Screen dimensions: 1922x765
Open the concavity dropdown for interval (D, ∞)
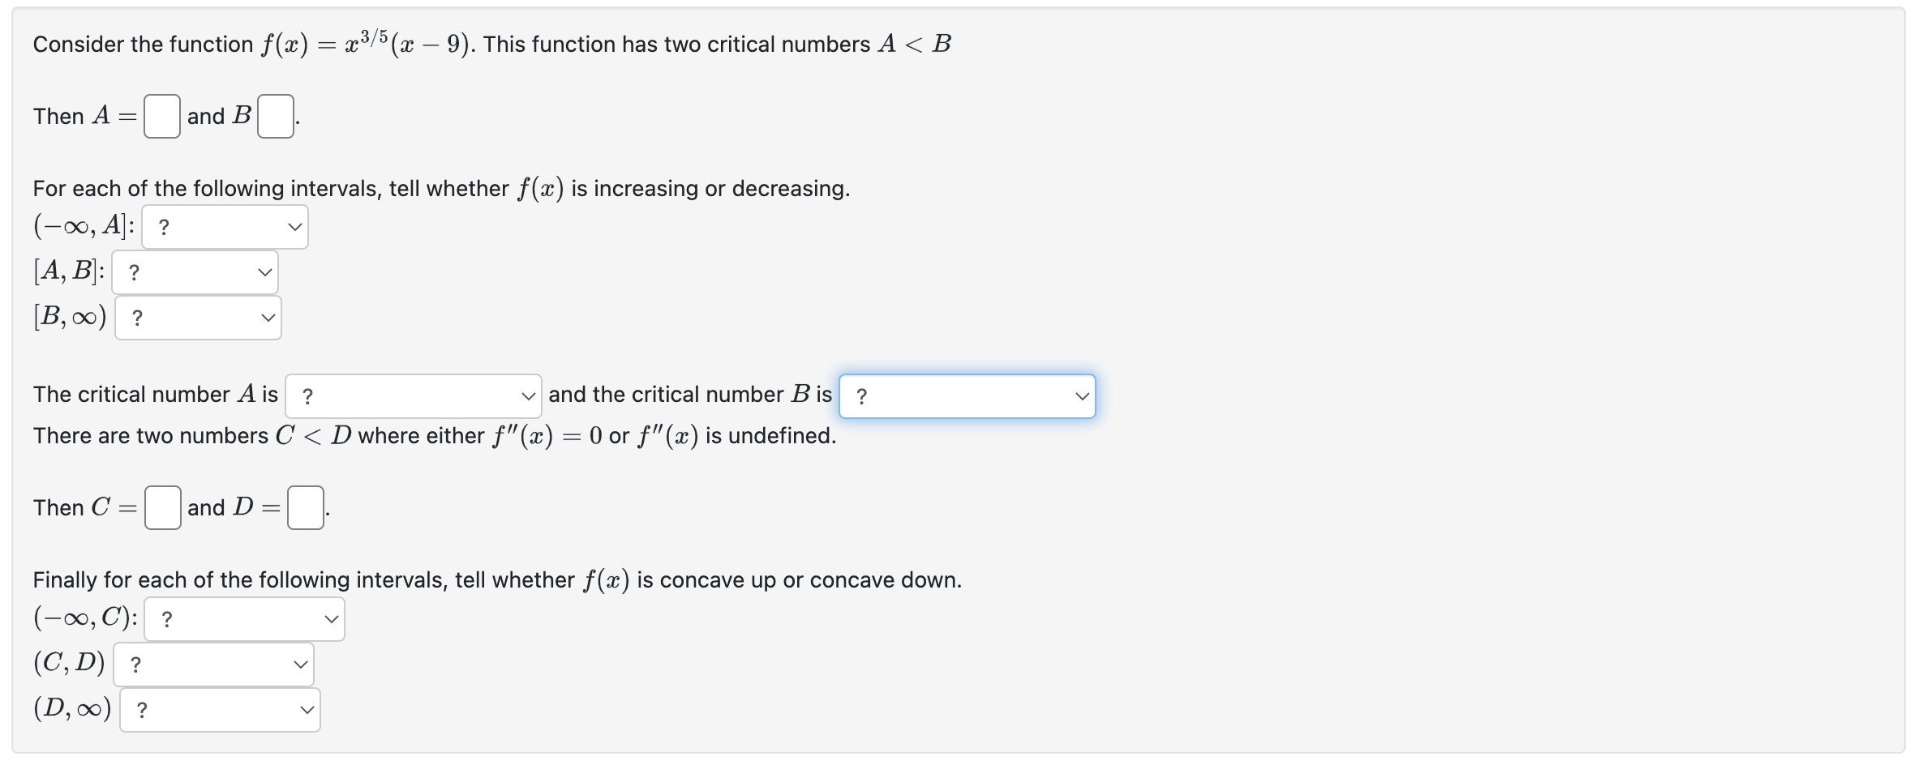click(x=219, y=709)
